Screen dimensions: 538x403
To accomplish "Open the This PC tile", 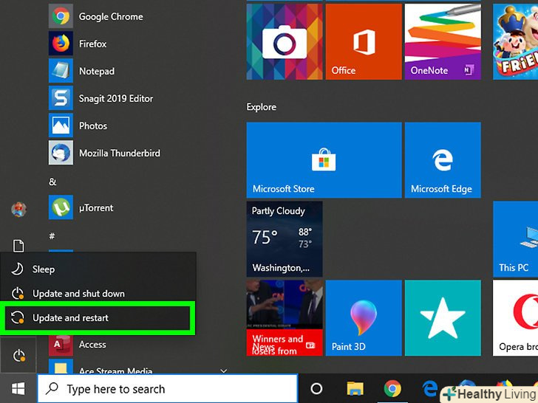I will click(515, 239).
